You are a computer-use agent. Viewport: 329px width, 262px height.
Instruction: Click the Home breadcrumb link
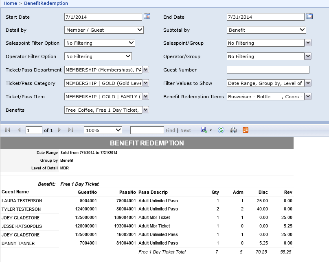tap(10, 3)
